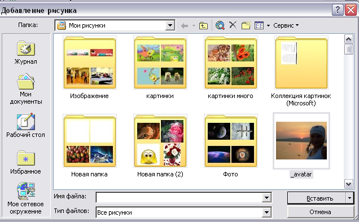The image size is (359, 222).
Task: Click the _avatar file name label
Action: click(x=301, y=174)
